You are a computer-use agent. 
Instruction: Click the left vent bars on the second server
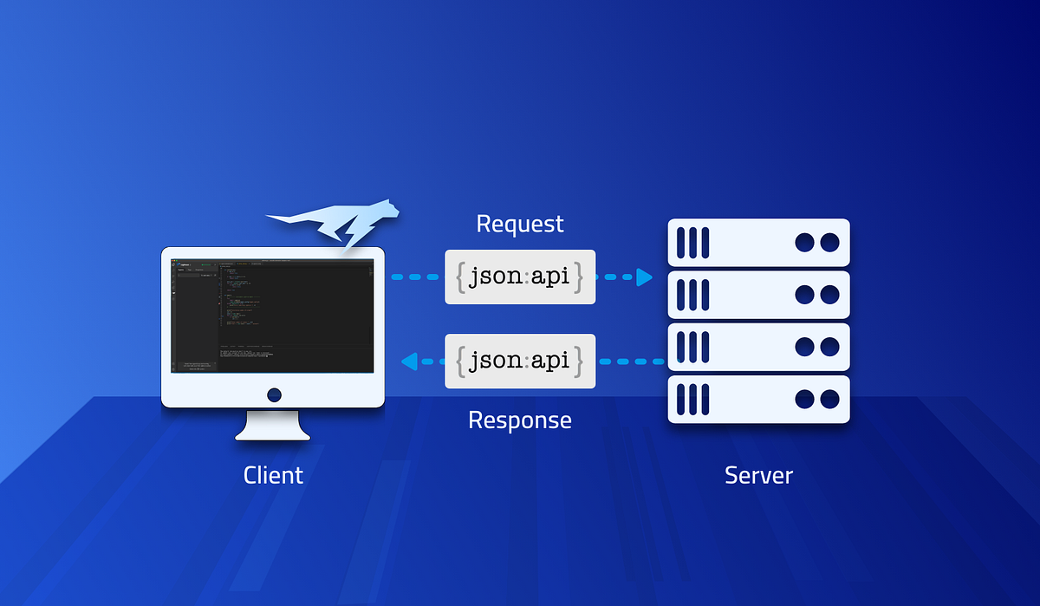(x=692, y=294)
